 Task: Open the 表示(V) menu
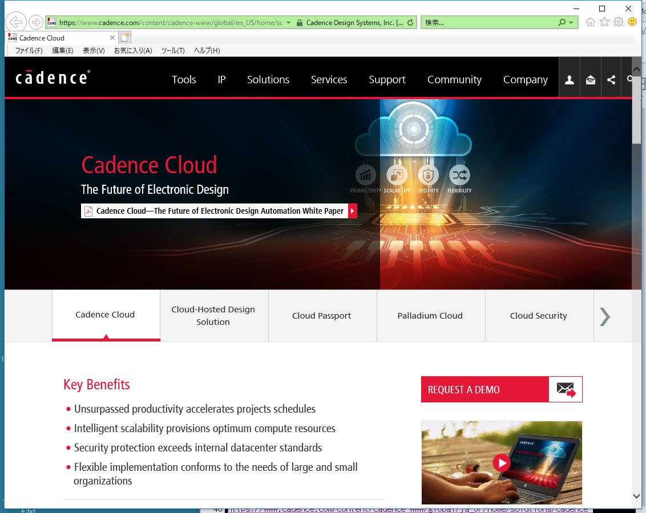[94, 51]
